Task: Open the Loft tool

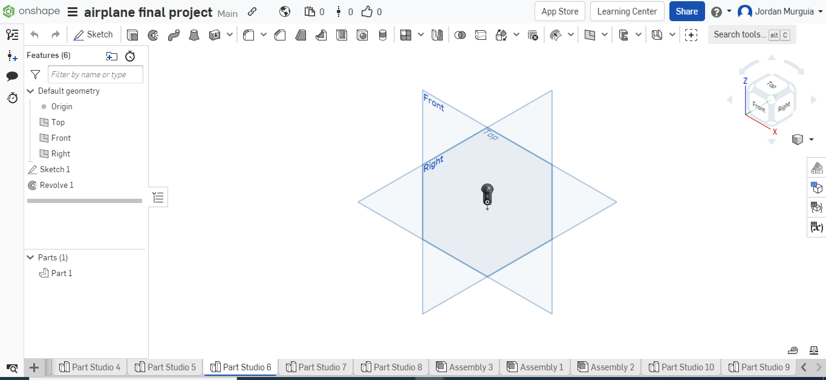Action: tap(193, 34)
